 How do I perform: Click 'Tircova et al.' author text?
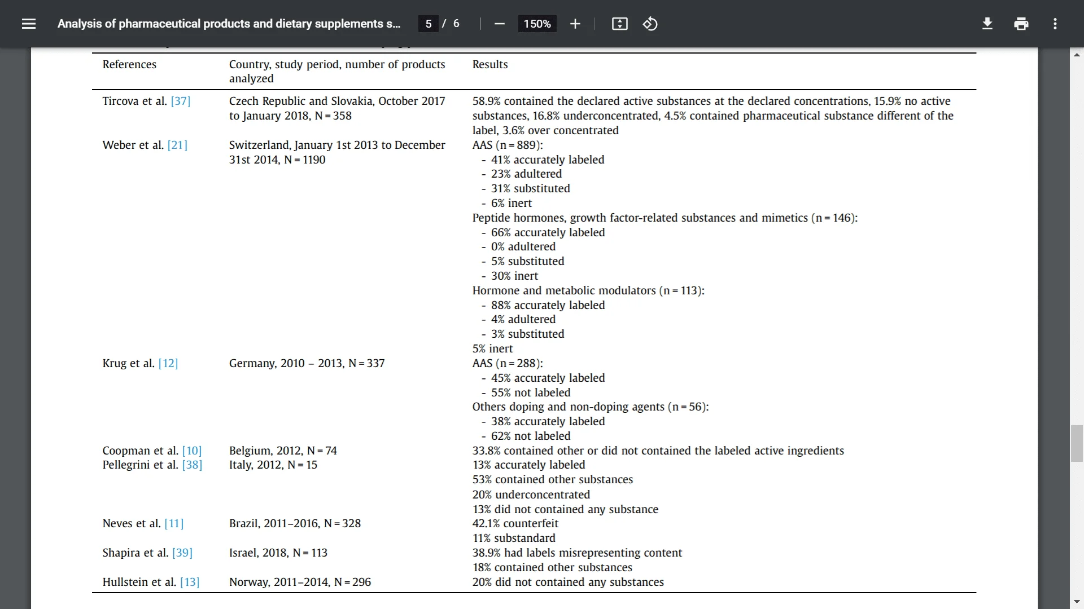point(134,101)
